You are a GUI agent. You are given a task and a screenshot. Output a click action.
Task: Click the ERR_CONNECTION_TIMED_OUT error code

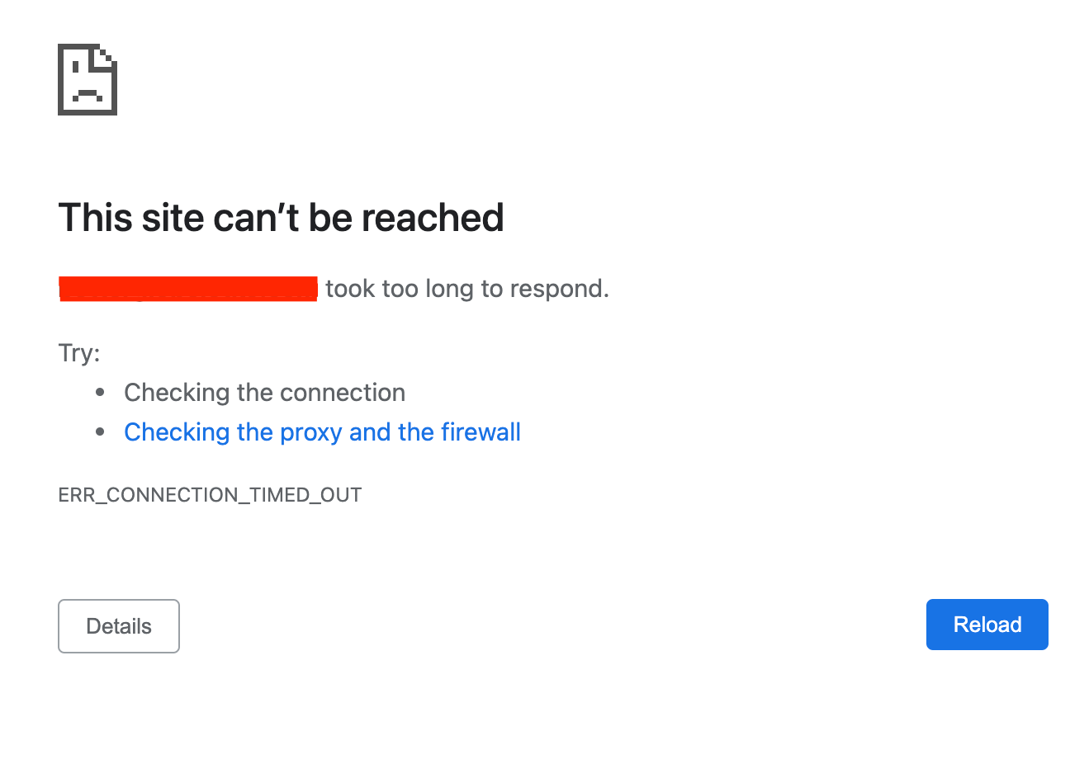click(x=210, y=494)
